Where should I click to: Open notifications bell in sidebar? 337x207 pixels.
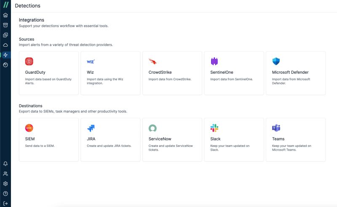(x=5, y=164)
